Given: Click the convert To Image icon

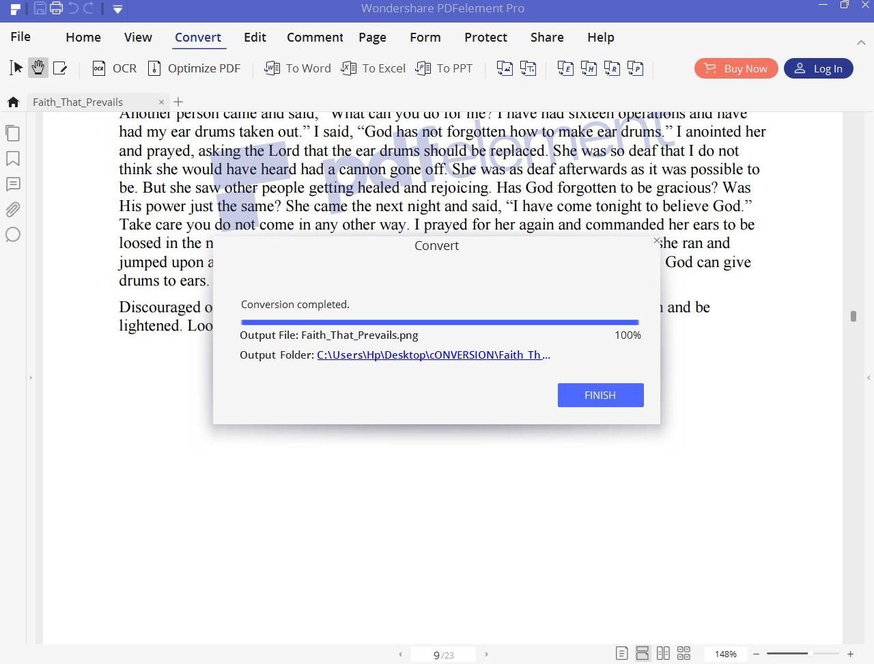Looking at the screenshot, I should pyautogui.click(x=505, y=68).
